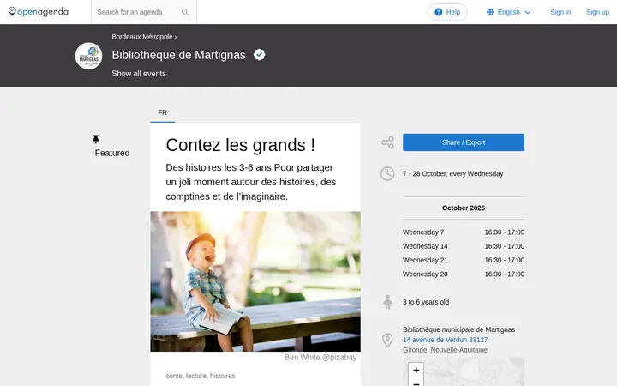Click the Contez les grands ! heading

pos(241,145)
